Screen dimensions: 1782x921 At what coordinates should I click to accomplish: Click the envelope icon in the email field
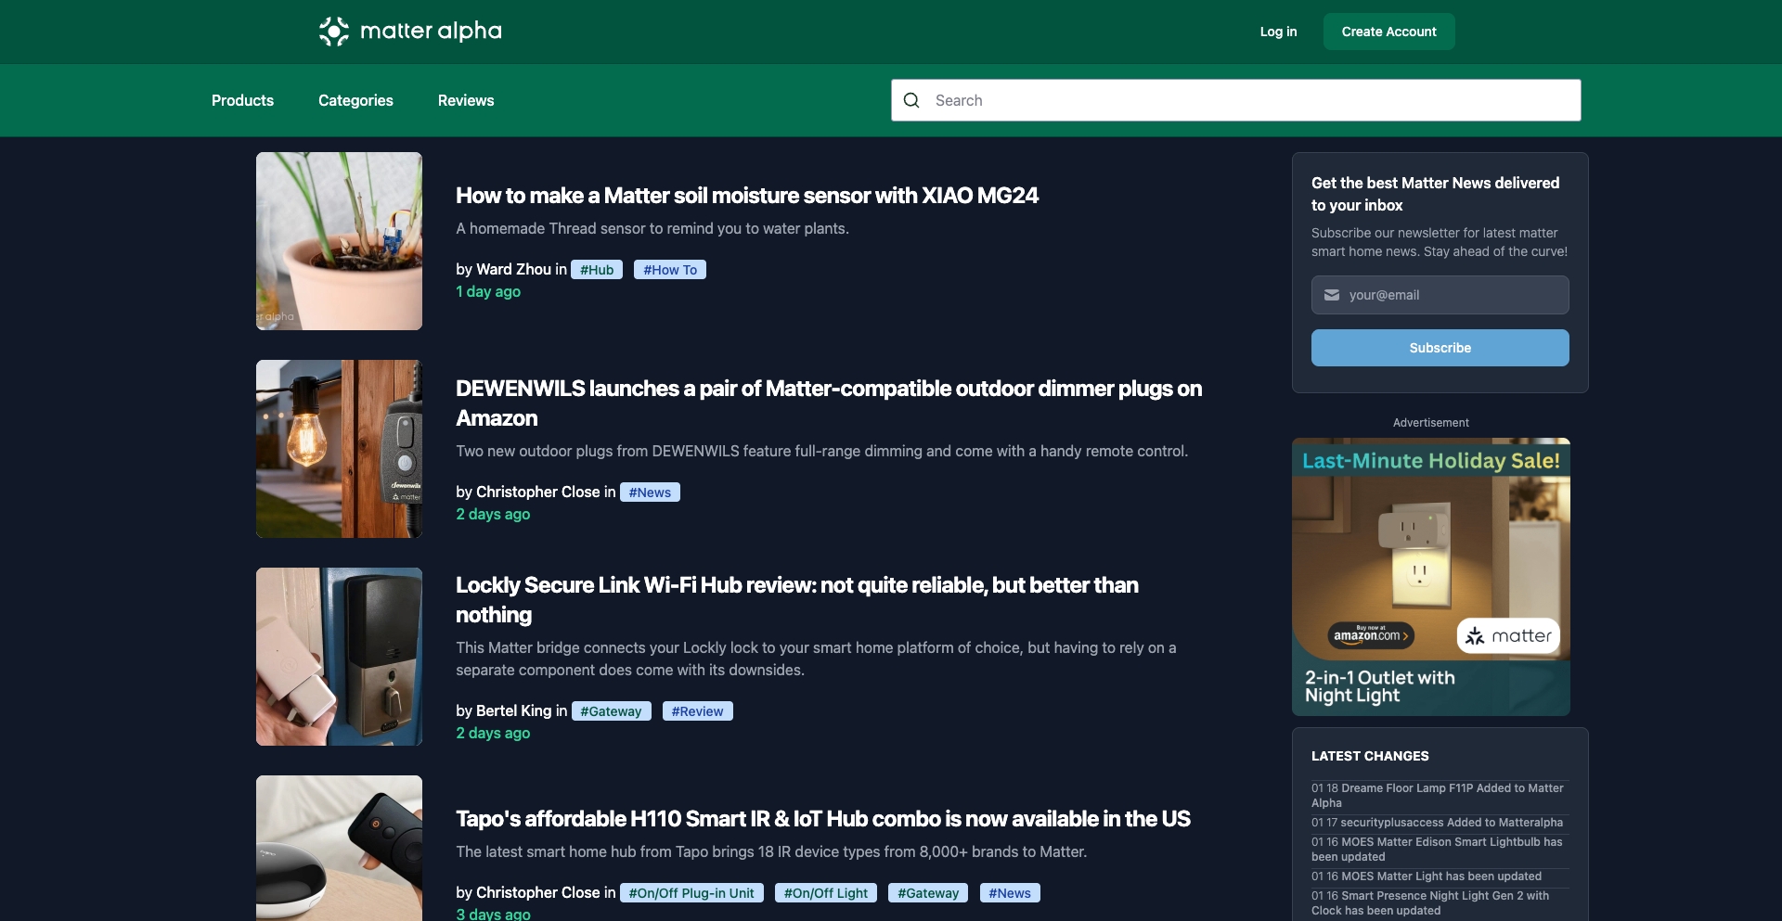click(x=1332, y=295)
